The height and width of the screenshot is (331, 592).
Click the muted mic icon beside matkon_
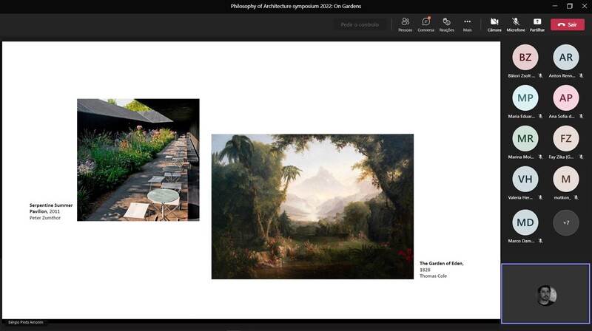576,197
